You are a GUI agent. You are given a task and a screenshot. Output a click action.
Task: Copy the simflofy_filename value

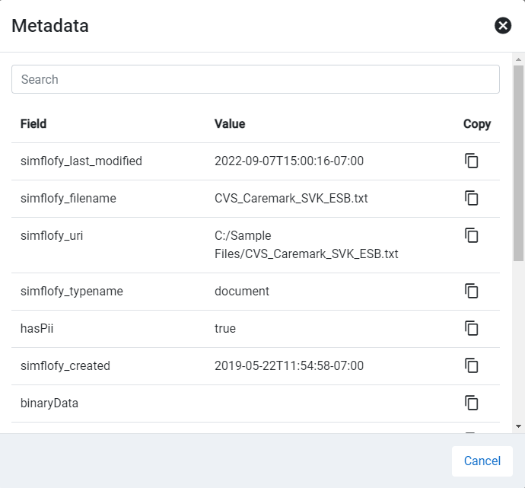472,198
